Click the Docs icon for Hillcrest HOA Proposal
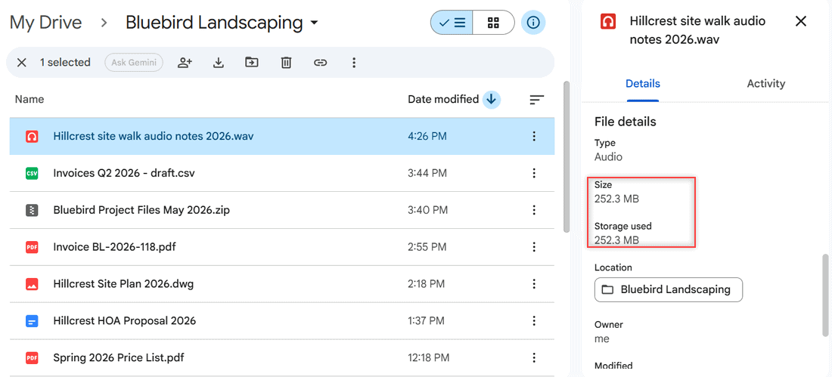The width and height of the screenshot is (832, 377). coord(32,321)
